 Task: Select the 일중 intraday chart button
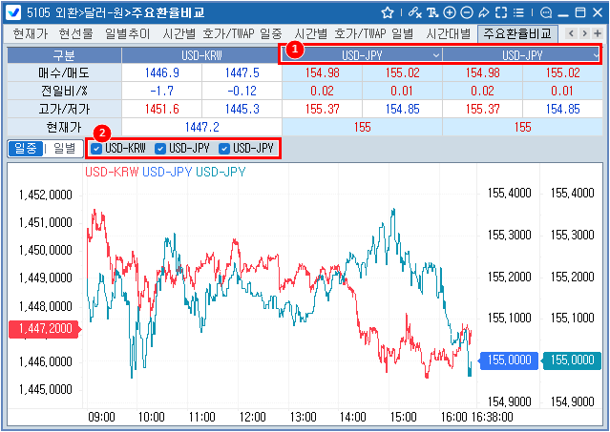click(26, 149)
